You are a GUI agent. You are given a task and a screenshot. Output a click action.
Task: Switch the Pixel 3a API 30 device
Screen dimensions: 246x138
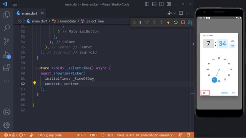pos(145,135)
